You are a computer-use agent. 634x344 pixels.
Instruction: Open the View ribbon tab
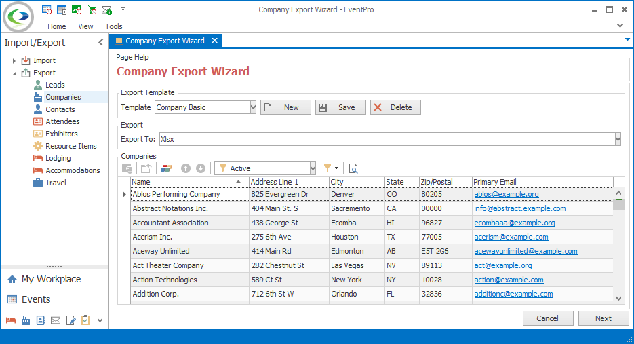click(85, 26)
